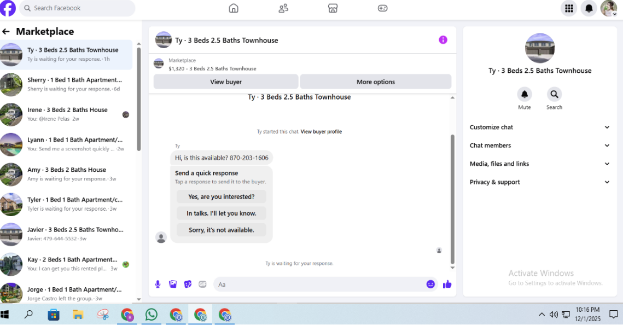Open Irene 3 Beds 2 Baths House conversation
Image resolution: width=623 pixels, height=325 pixels.
[x=66, y=114]
